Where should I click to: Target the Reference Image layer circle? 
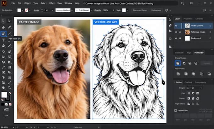210,32
